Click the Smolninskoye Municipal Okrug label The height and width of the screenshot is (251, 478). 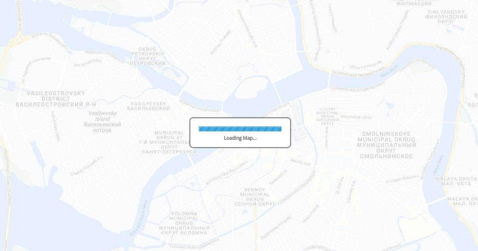[x=386, y=145]
